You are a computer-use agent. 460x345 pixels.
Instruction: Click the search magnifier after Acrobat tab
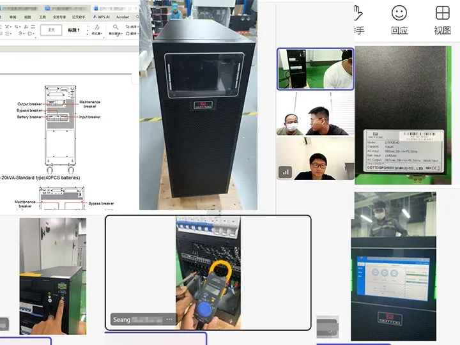(x=137, y=17)
